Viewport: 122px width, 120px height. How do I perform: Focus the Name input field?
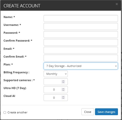click(x=81, y=18)
